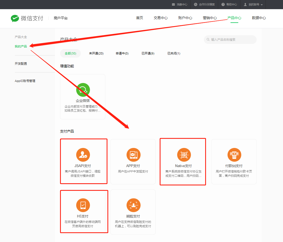Open 产品中心 in main navigation

pyautogui.click(x=234, y=18)
